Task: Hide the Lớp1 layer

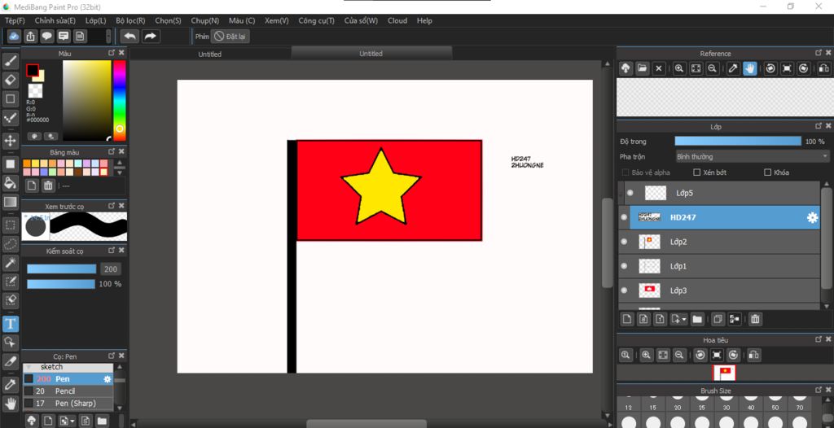Action: (625, 266)
